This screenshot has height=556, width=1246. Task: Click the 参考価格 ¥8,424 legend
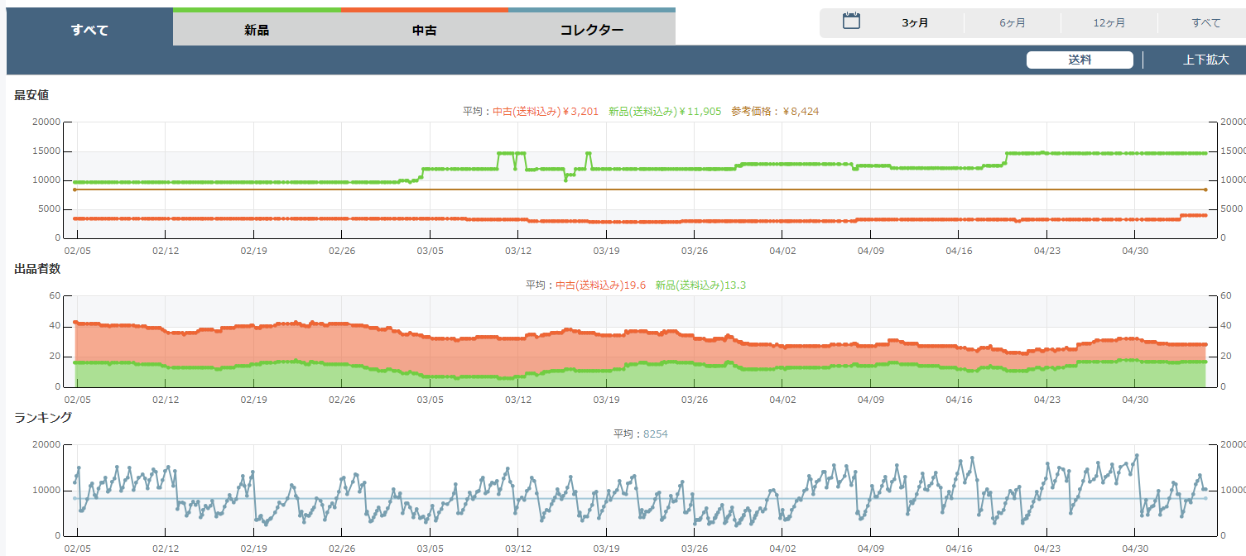click(x=774, y=111)
